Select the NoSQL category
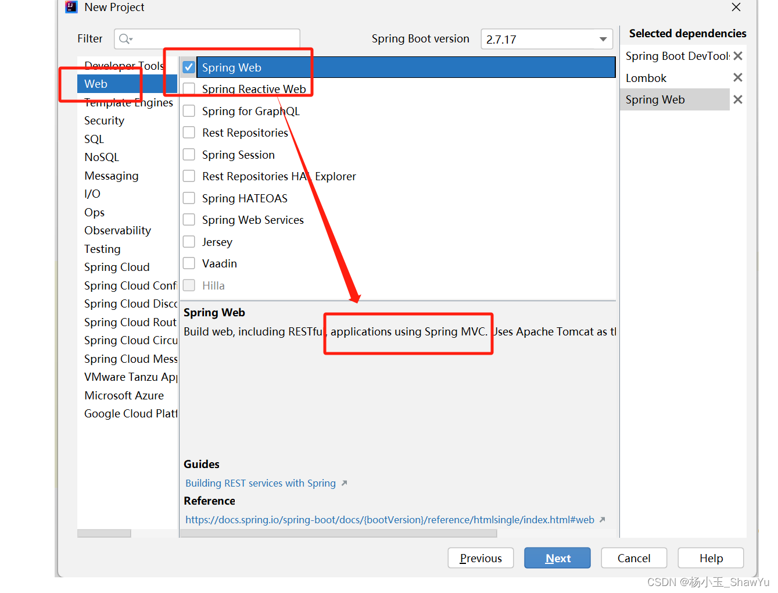This screenshot has width=778, height=593. pos(102,157)
